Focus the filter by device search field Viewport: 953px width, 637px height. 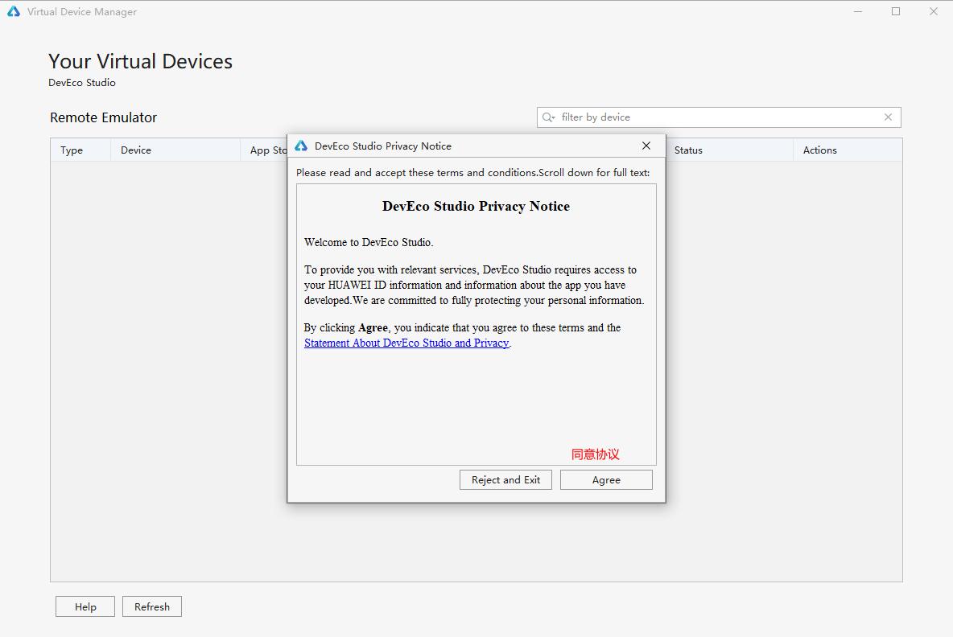pyautogui.click(x=716, y=117)
